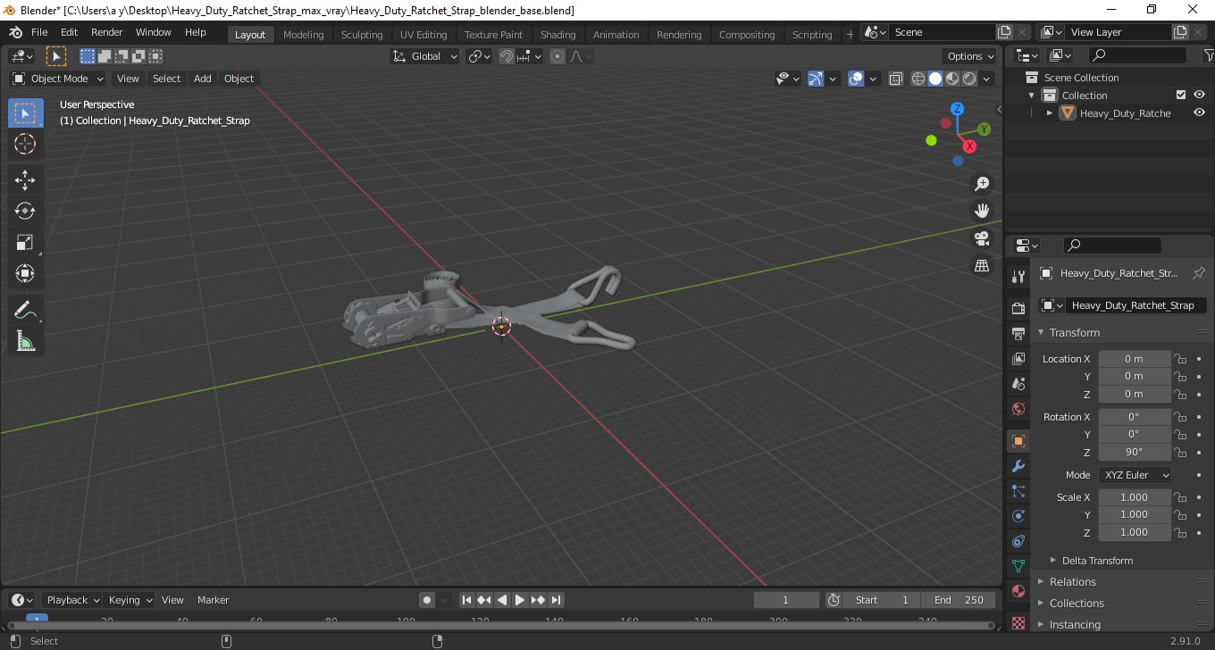Hide the Collection with eye icon
The height and width of the screenshot is (650, 1215).
(x=1199, y=95)
